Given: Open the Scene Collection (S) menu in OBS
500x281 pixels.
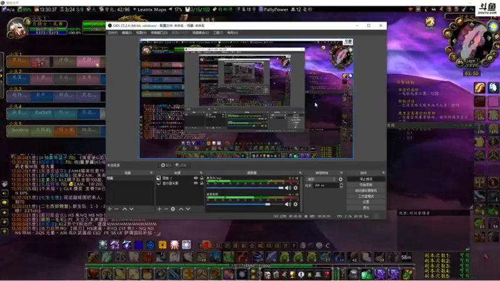Looking at the screenshot, I should click(x=201, y=33).
